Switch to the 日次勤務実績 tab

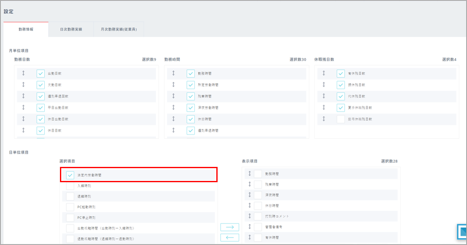point(71,30)
